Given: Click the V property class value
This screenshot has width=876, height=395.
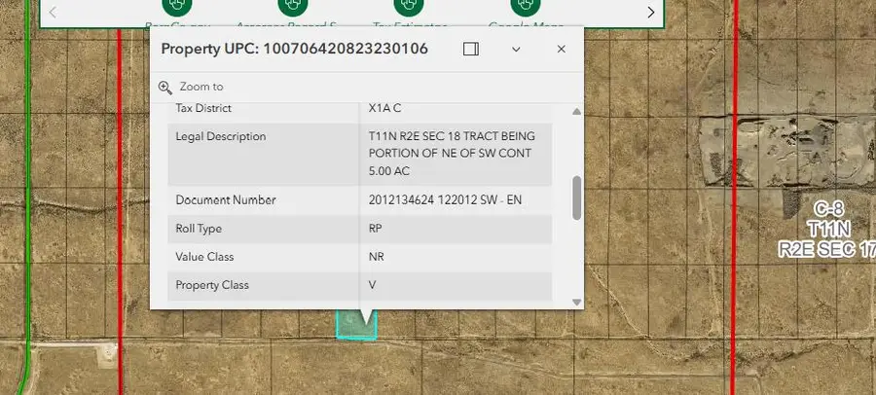Looking at the screenshot, I should pyautogui.click(x=372, y=285).
